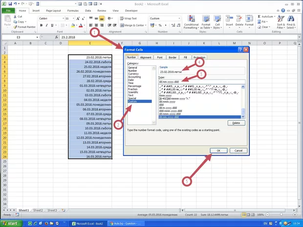This screenshot has height=227, width=303.
Task: Select the Date category in the list
Action: (x=130, y=80)
